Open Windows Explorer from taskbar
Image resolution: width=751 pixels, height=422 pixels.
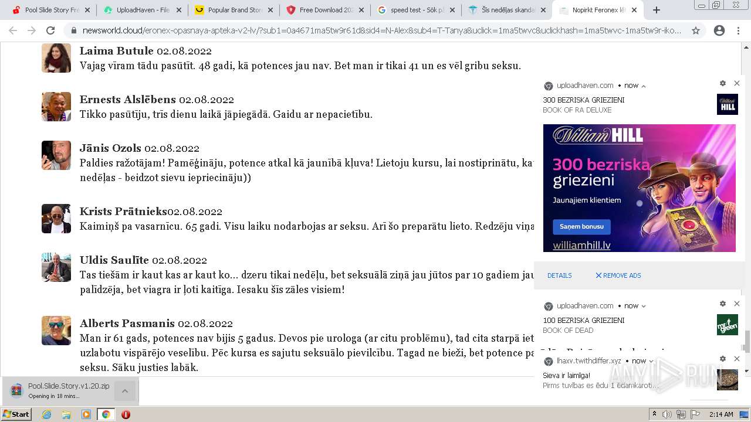[x=66, y=414]
